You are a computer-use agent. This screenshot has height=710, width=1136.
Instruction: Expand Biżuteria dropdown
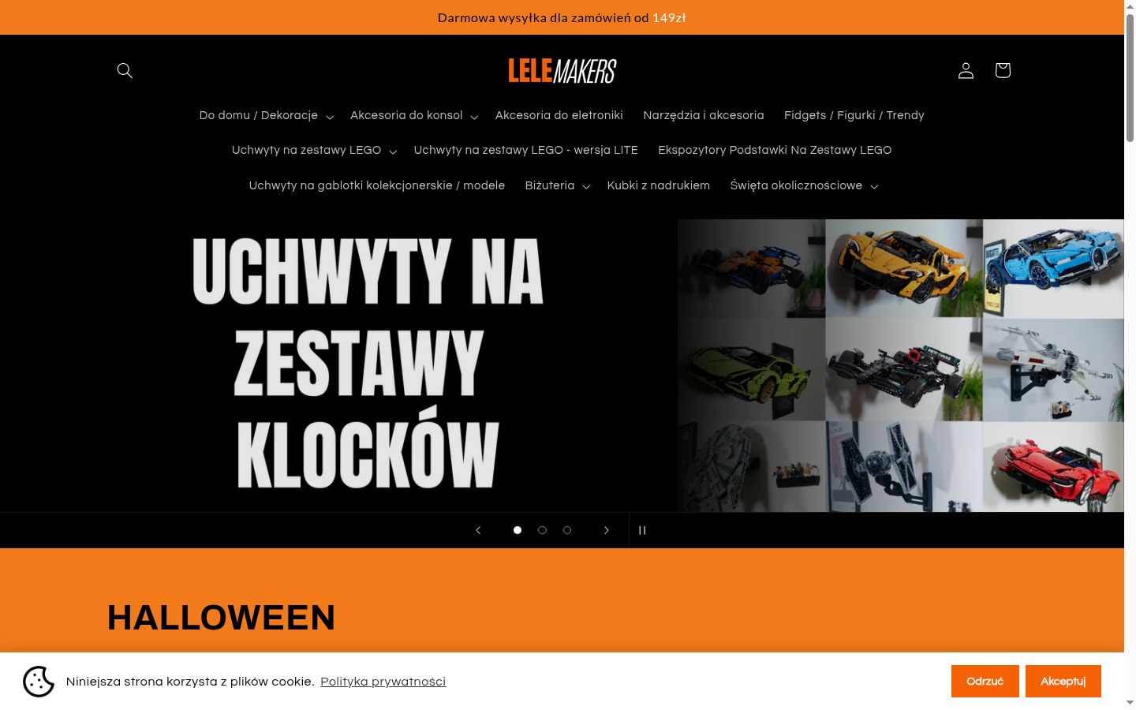click(x=558, y=185)
